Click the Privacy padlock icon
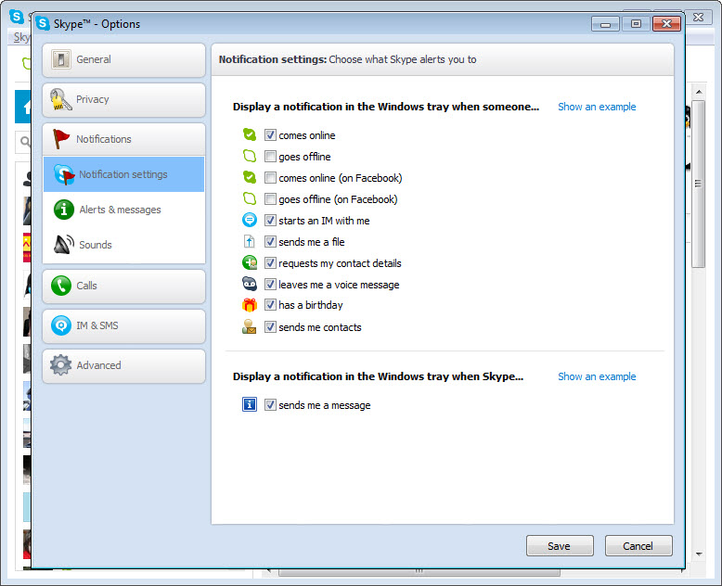722x586 pixels. tap(61, 100)
